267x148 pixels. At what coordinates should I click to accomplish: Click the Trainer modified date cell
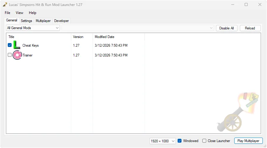click(111, 55)
